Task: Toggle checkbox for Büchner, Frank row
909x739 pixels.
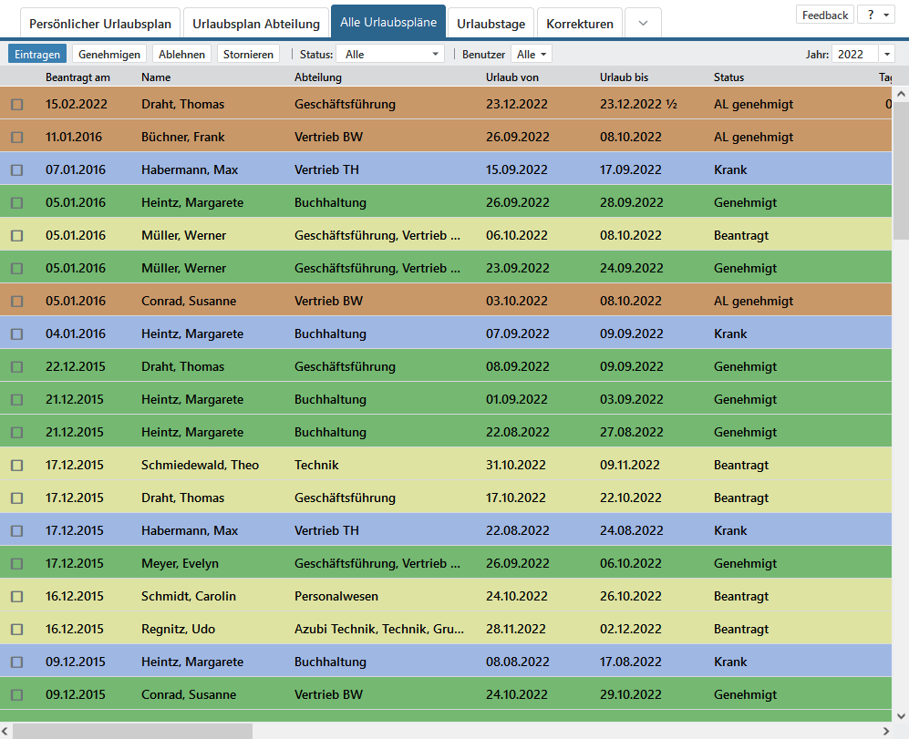Action: pyautogui.click(x=16, y=138)
